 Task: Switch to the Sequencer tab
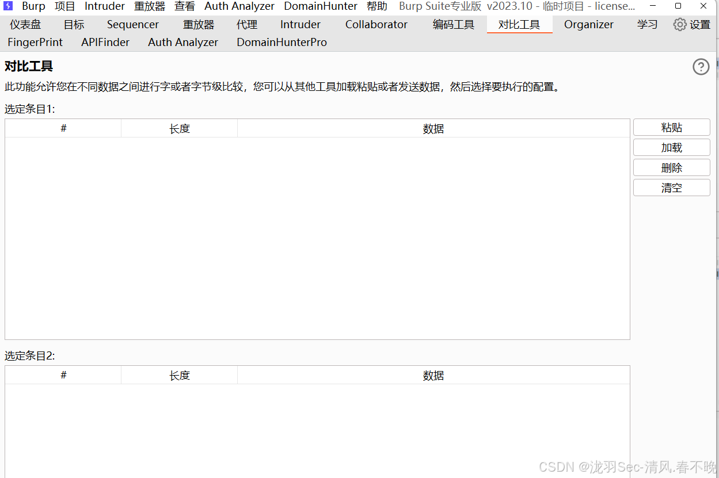(133, 25)
